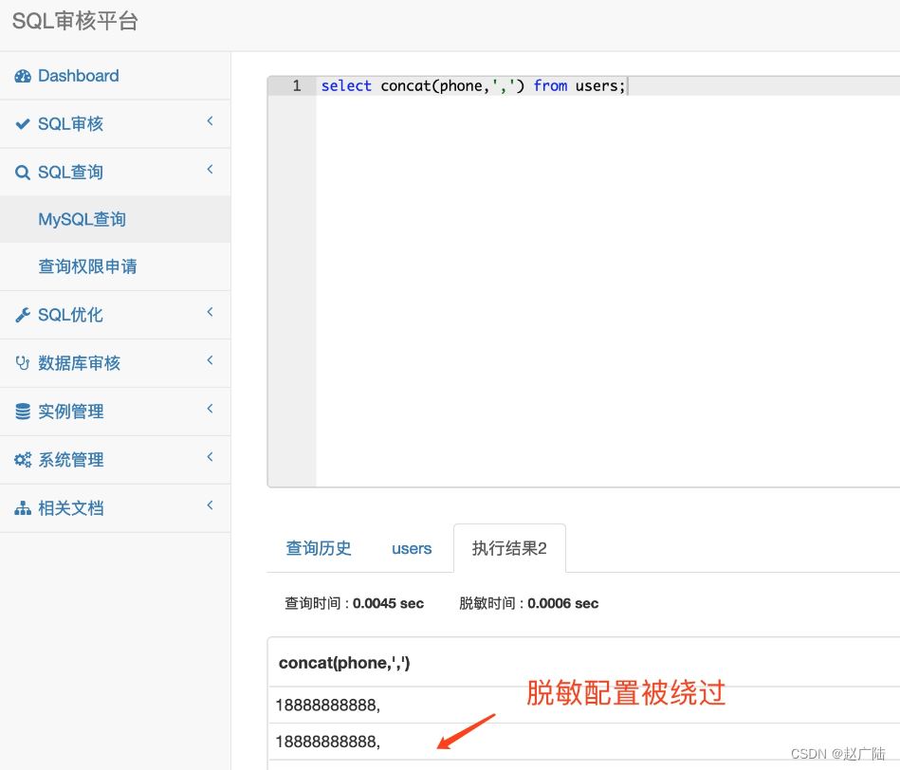Click line number 1 in editor gutter
Image resolution: width=900 pixels, height=770 pixels.
[x=297, y=86]
